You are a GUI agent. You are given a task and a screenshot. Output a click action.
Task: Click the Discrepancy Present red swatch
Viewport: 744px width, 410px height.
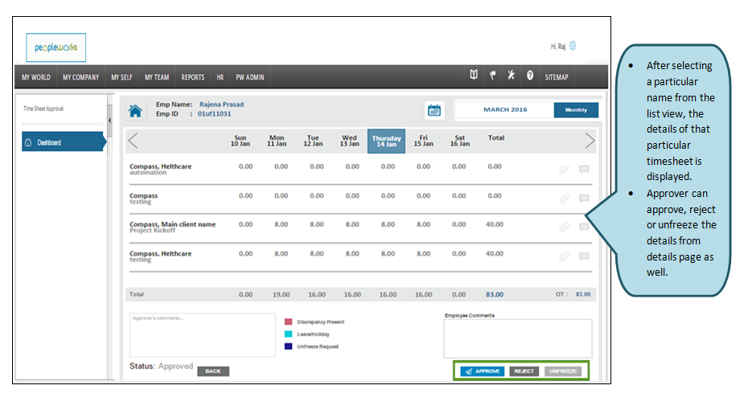[x=288, y=322]
